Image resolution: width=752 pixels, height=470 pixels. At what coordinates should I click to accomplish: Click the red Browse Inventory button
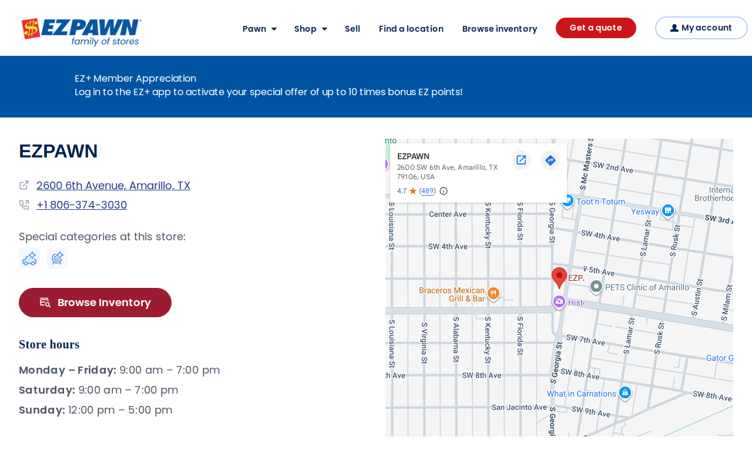95,303
